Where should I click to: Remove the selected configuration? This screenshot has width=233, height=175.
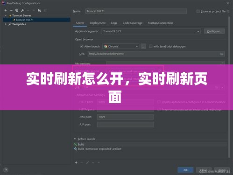tap(11, 10)
